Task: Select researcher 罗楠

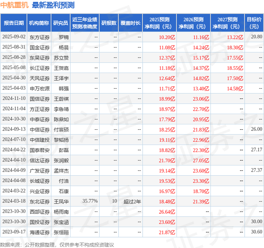Action: [64, 37]
